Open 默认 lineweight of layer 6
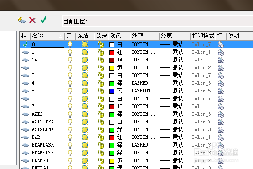The width and height of the screenshot is (253, 169). pyautogui.click(x=172, y=99)
